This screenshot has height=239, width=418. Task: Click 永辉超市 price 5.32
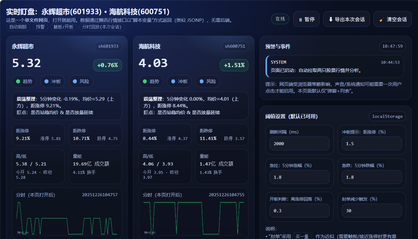27,63
